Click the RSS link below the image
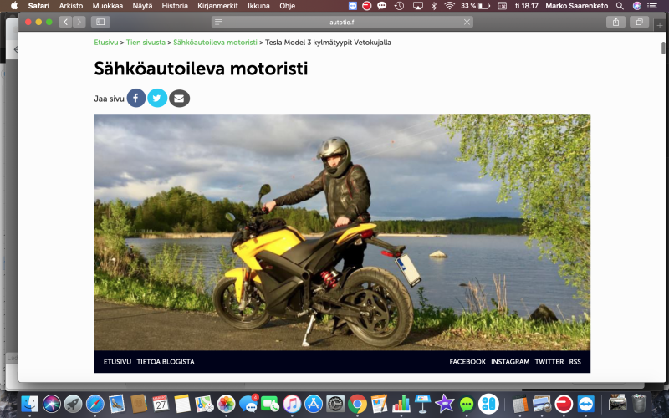 point(575,362)
